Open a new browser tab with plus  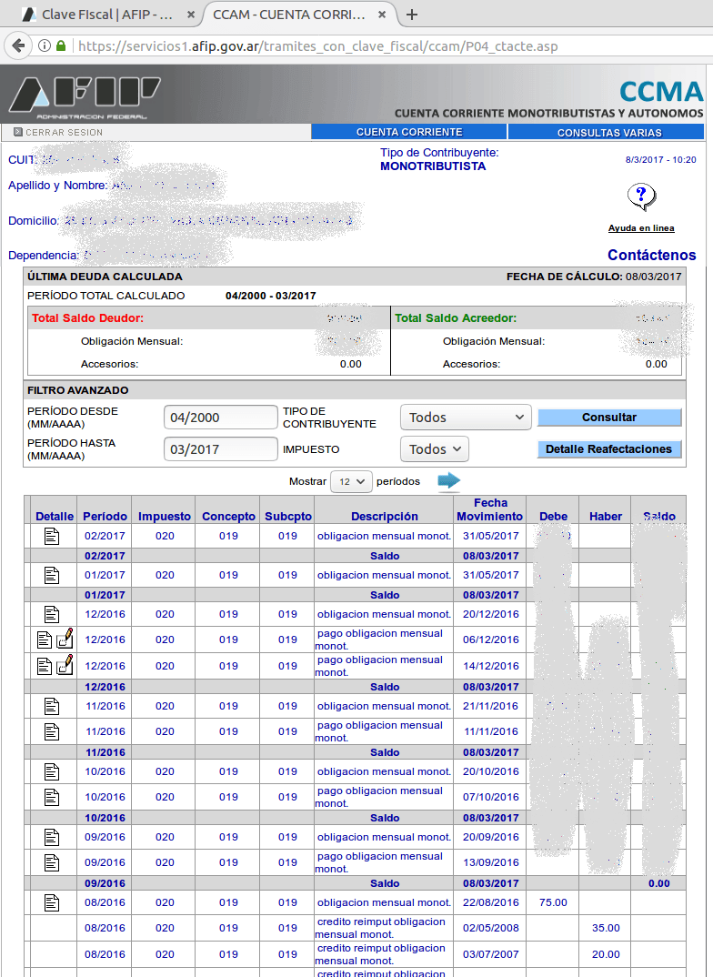tap(412, 15)
